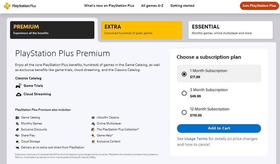
Task: Open the ESSENTIAL plan tab
Action: click(x=230, y=29)
